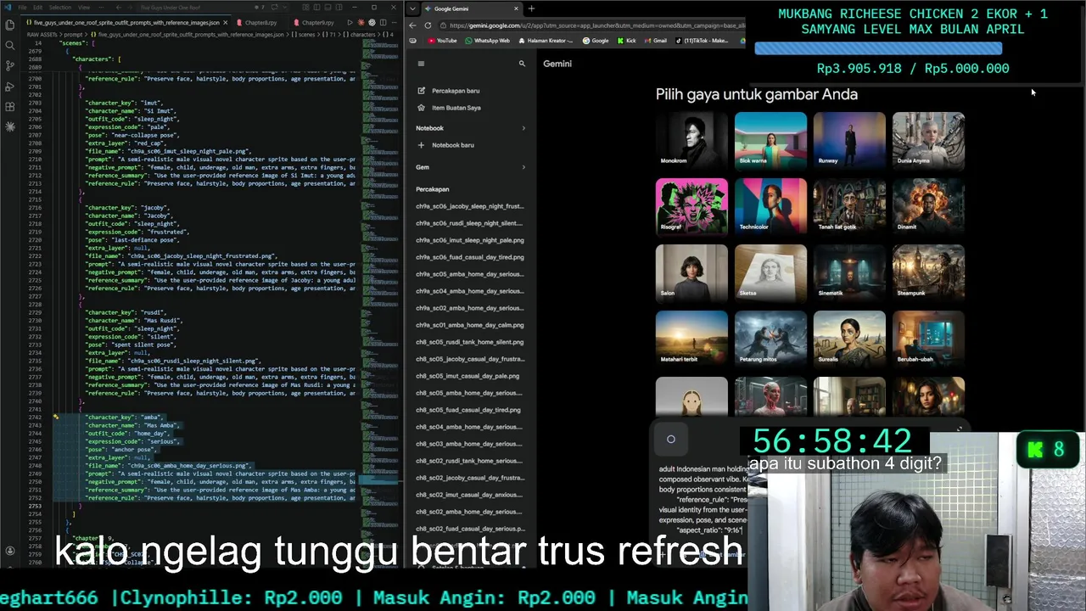
Task: Open the Google bookmark
Action: 595,41
